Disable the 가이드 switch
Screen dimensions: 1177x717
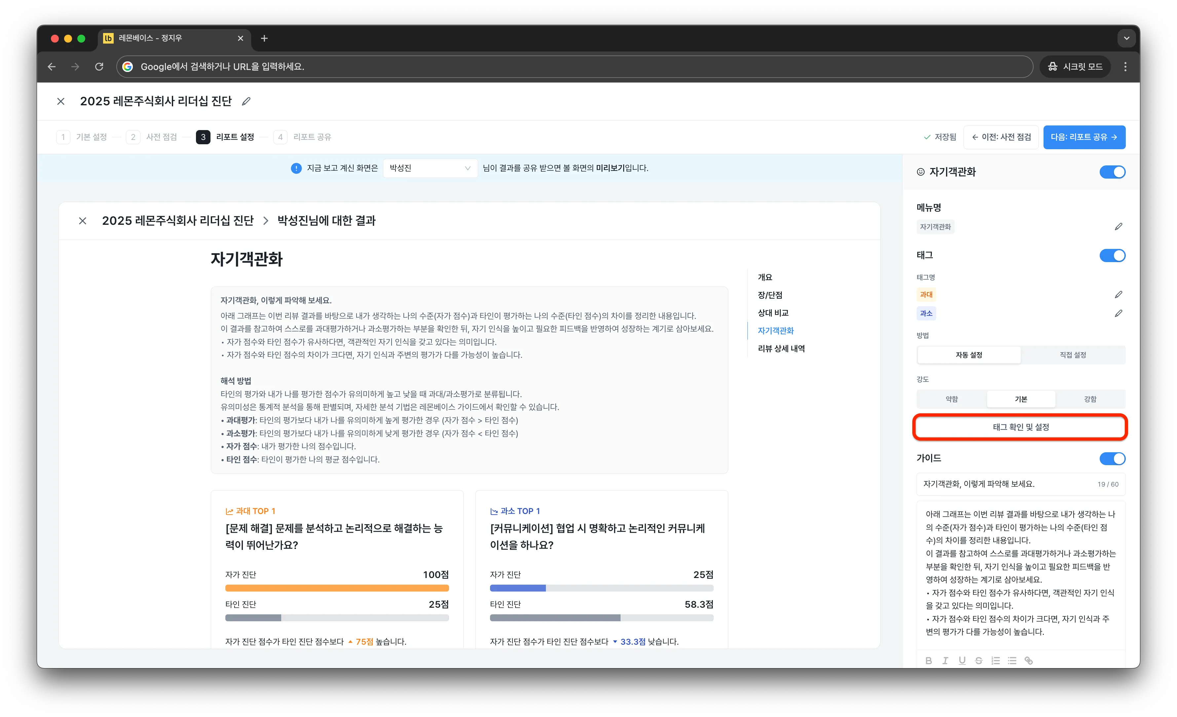pos(1112,458)
